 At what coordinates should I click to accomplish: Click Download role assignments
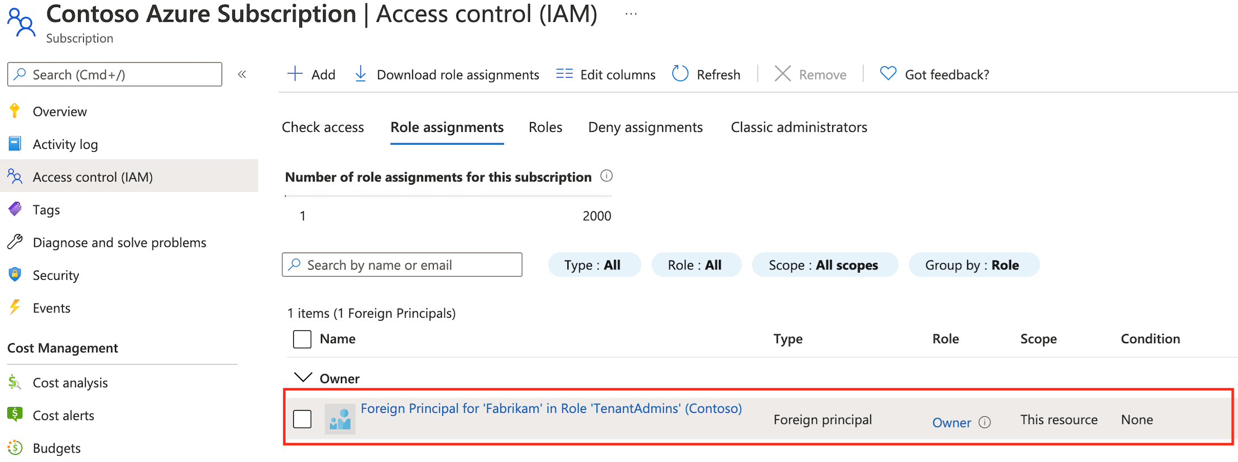[446, 74]
